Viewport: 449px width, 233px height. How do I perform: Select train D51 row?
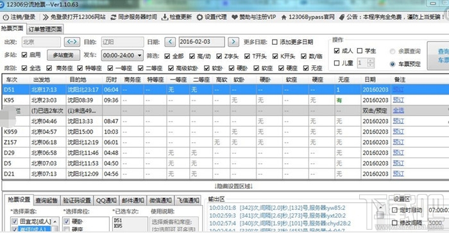[x=225, y=90]
